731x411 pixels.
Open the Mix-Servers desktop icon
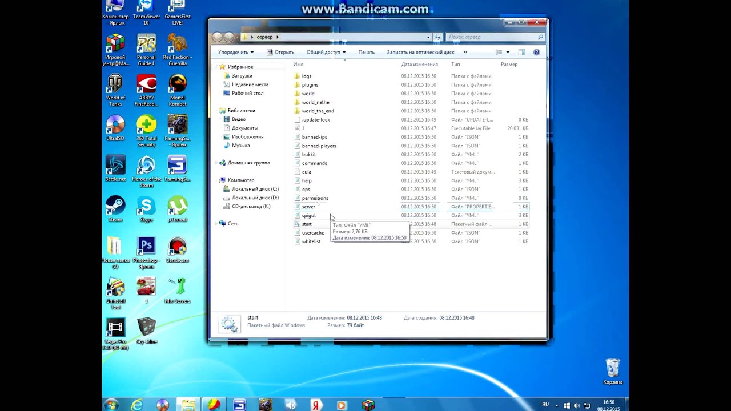[x=178, y=291]
